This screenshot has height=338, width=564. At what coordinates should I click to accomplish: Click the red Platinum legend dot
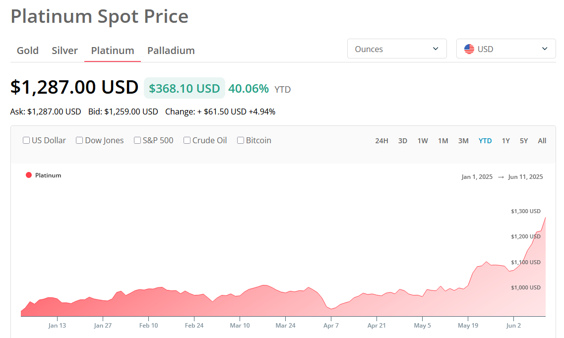[29, 175]
